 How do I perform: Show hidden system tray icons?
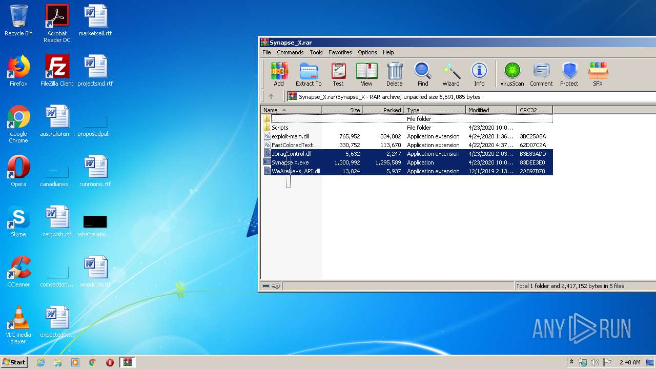point(571,362)
